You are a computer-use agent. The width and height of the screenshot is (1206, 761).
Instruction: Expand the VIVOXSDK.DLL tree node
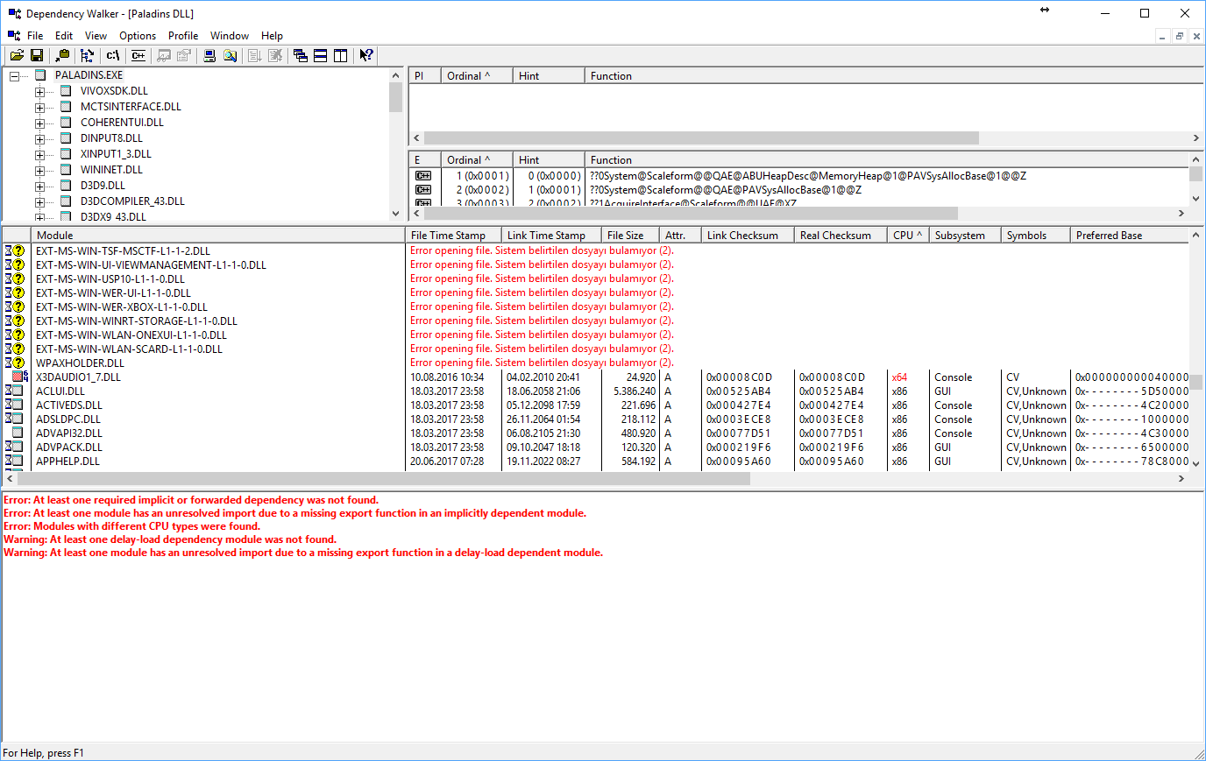pos(39,92)
